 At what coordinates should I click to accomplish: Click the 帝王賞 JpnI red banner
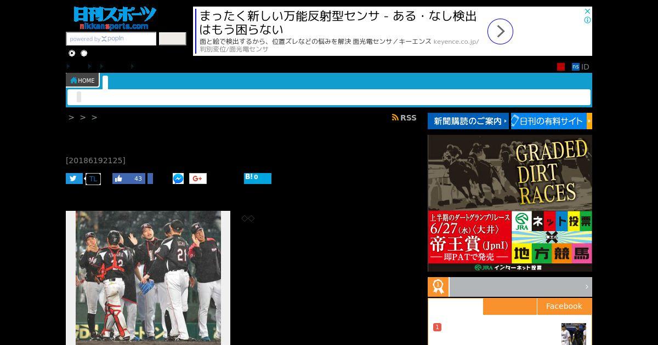[x=469, y=237]
